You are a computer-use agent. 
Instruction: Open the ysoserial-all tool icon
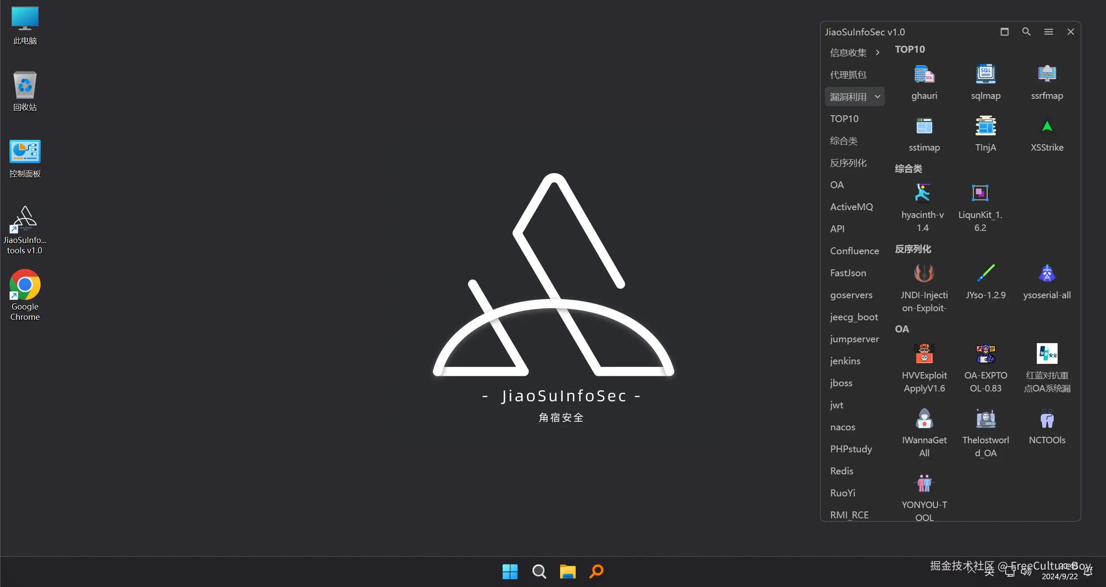[1047, 274]
